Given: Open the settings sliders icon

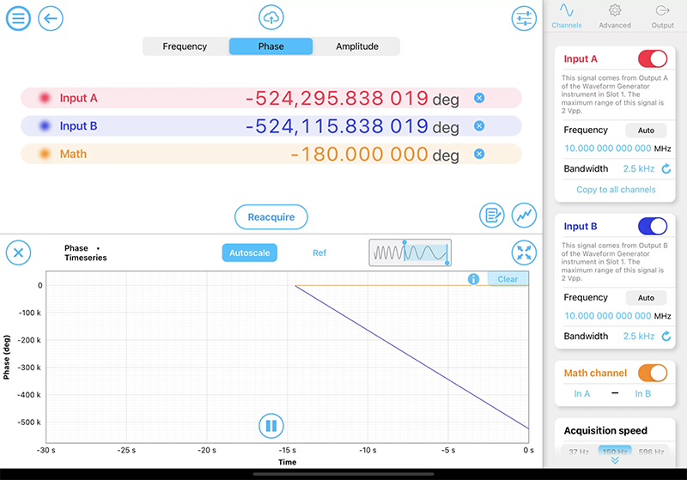Looking at the screenshot, I should (x=523, y=18).
